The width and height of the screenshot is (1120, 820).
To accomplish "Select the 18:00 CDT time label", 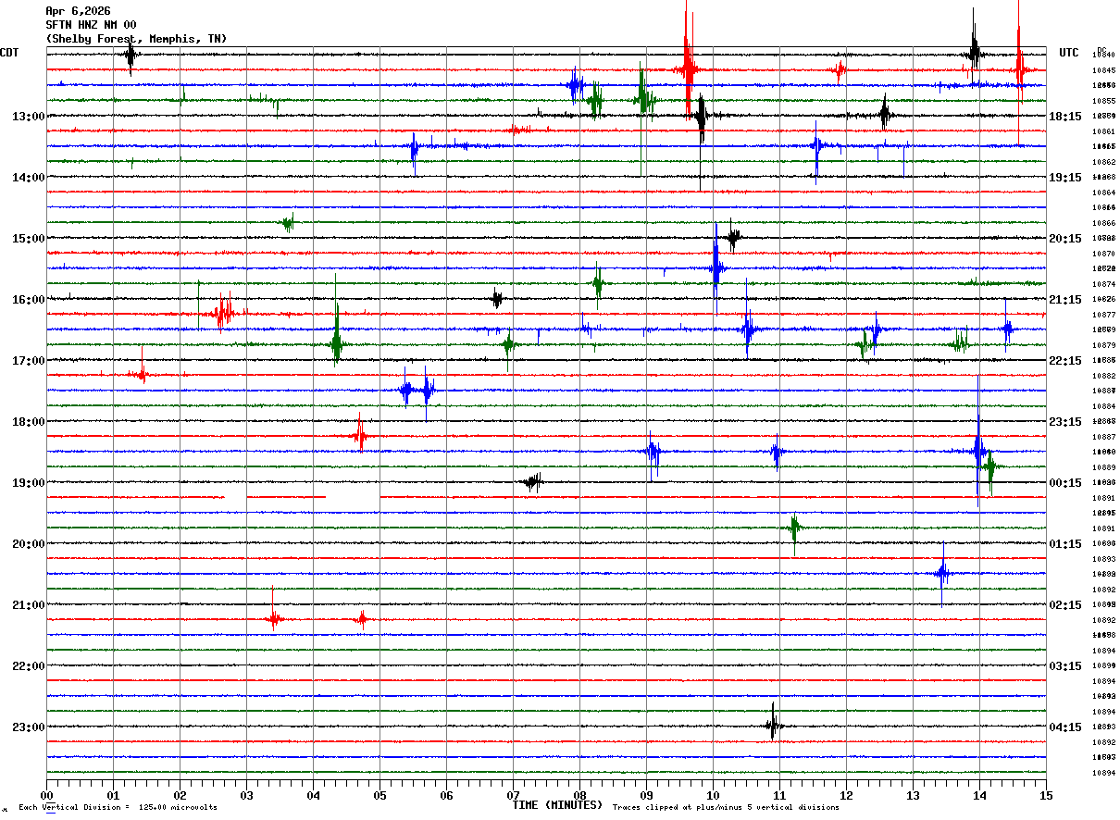I will click(29, 422).
